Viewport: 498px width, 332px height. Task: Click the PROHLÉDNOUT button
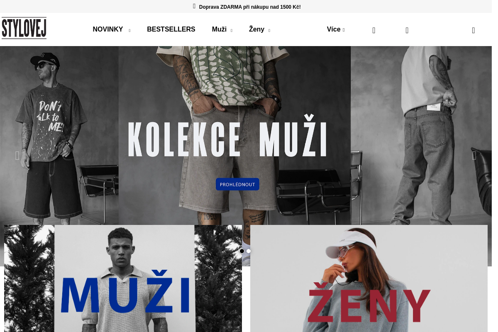point(237,184)
